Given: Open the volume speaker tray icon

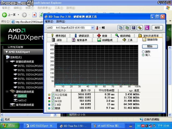Looking at the screenshot, I should (x=146, y=126).
